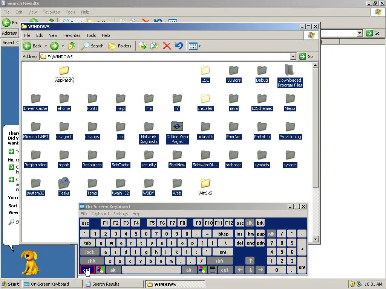Toggle the right shft key
386x289 pixels.
click(219, 261)
